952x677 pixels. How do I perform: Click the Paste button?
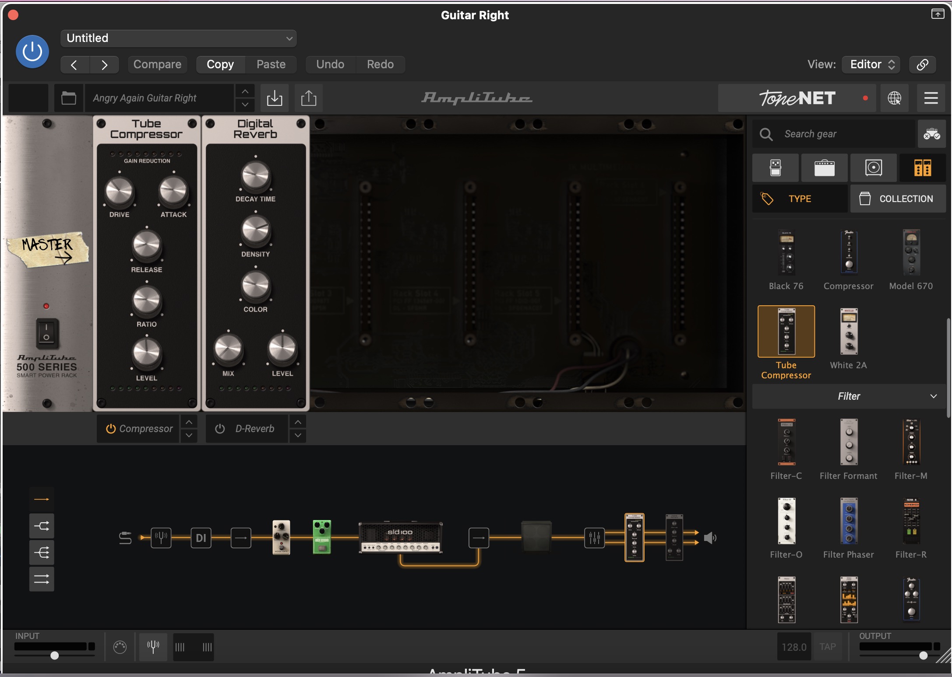271,65
